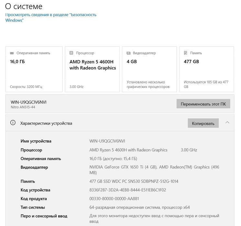
Task: Click 3.00 GHz in the Процессор specification row
Action: pos(189,150)
